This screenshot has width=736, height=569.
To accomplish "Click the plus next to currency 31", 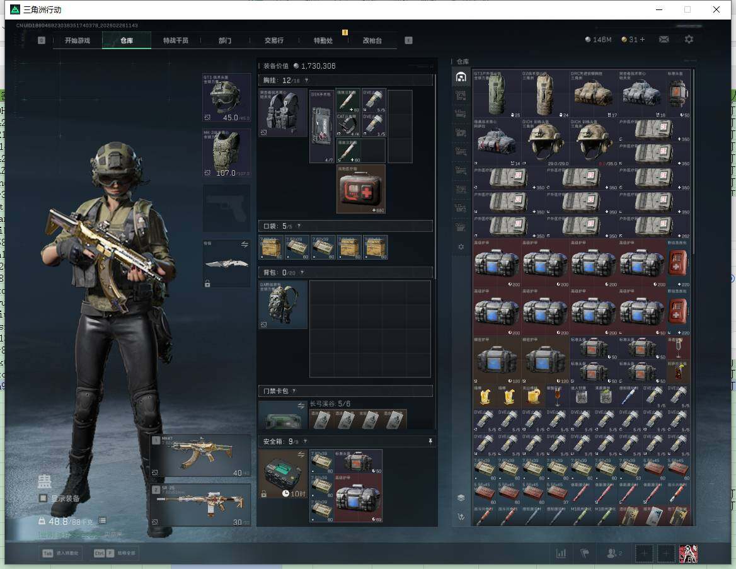I will point(642,40).
